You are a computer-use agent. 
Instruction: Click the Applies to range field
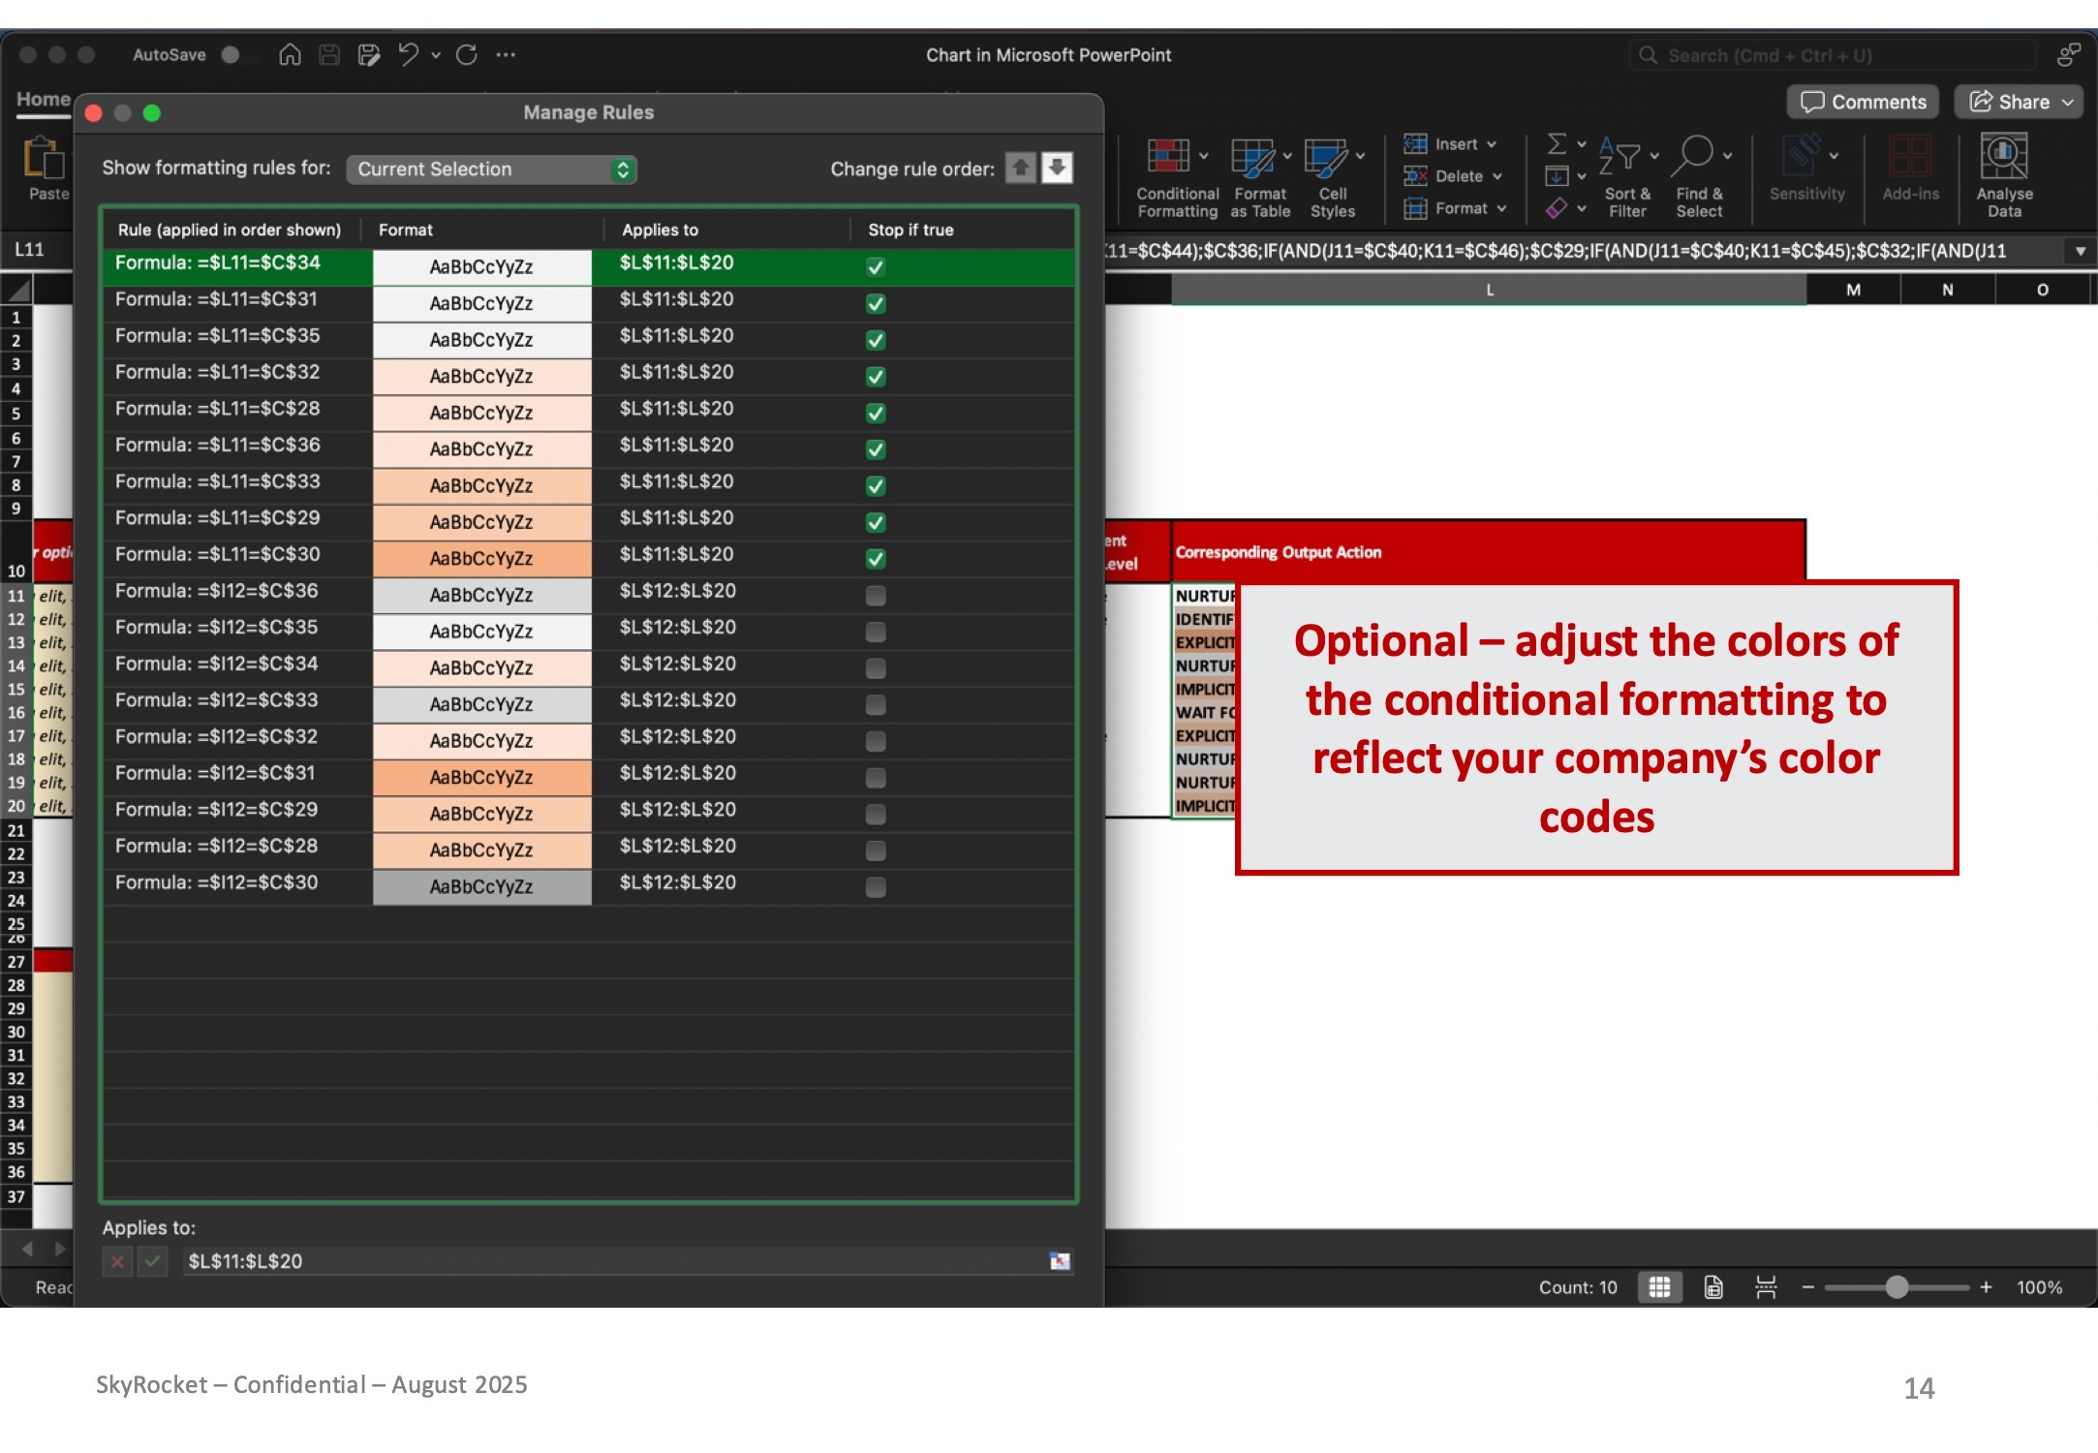pyautogui.click(x=610, y=1261)
